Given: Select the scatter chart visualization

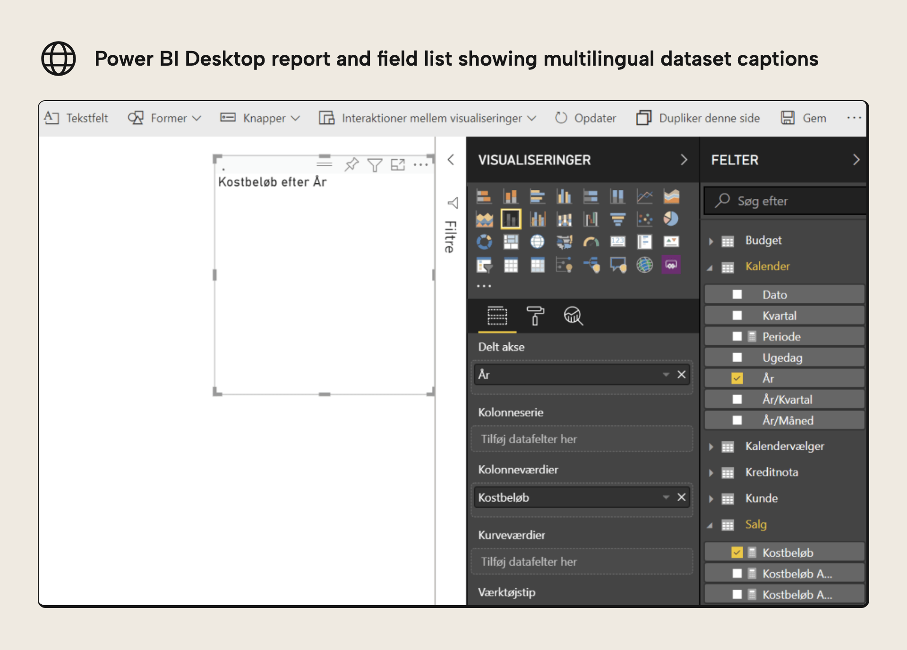Looking at the screenshot, I should pos(644,219).
